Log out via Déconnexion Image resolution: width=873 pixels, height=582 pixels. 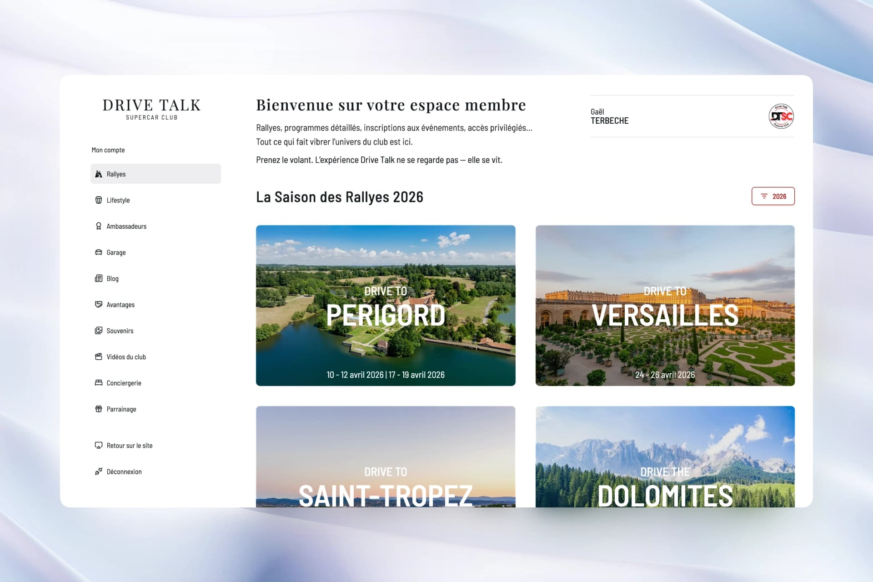(156, 472)
